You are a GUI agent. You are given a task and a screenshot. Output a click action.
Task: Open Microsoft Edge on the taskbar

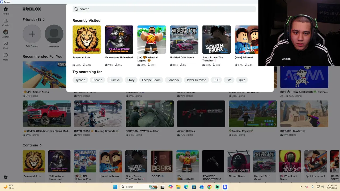tap(186, 187)
